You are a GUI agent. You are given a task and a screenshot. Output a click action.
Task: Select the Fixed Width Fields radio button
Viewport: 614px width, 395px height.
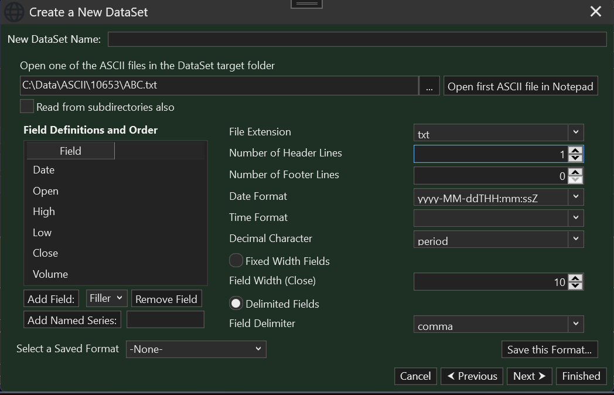tap(236, 261)
